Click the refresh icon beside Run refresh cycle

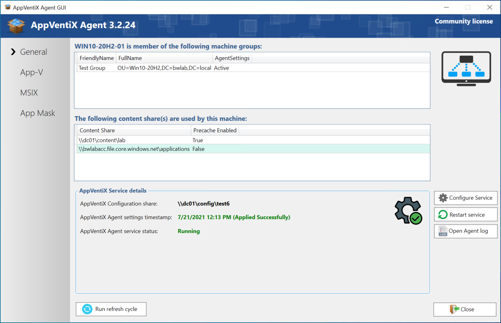(x=86, y=309)
